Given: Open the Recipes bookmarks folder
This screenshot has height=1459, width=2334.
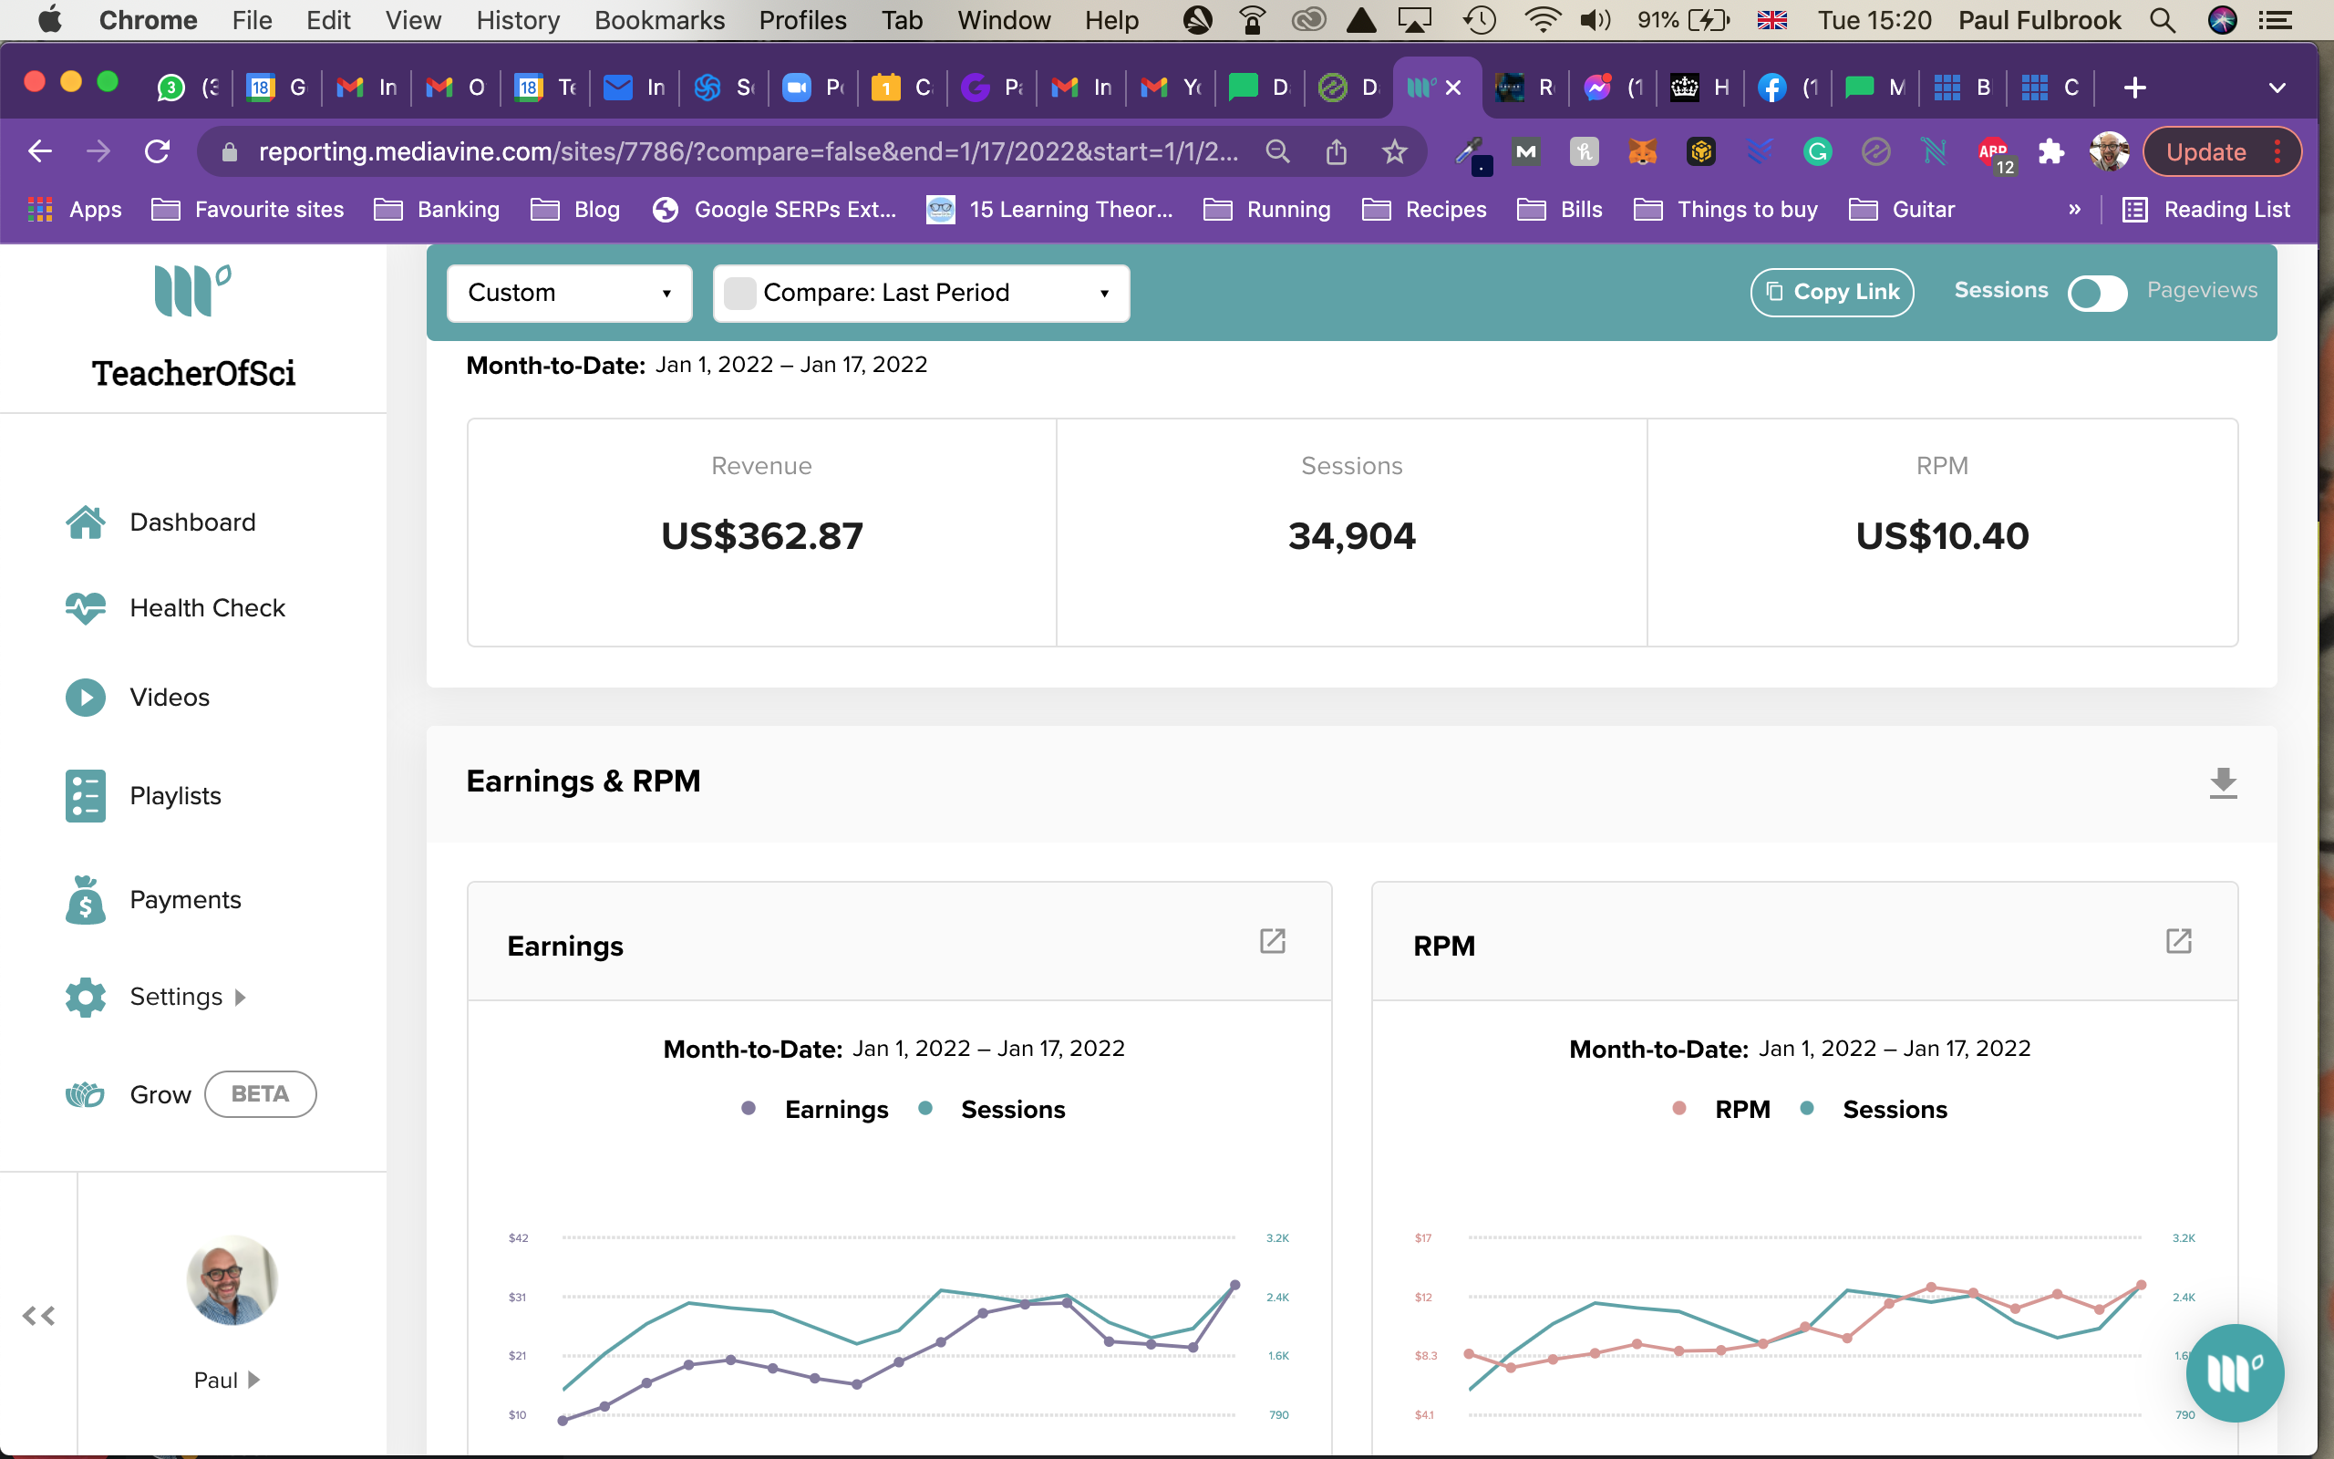Looking at the screenshot, I should click(1424, 210).
